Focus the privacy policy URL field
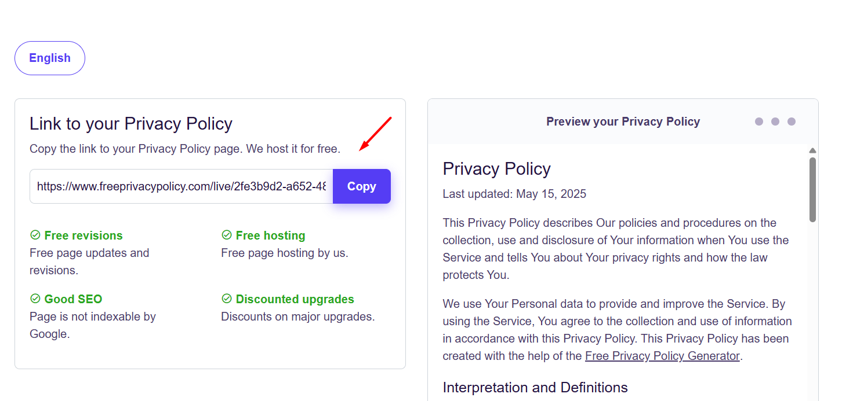The width and height of the screenshot is (853, 401). pyautogui.click(x=182, y=186)
